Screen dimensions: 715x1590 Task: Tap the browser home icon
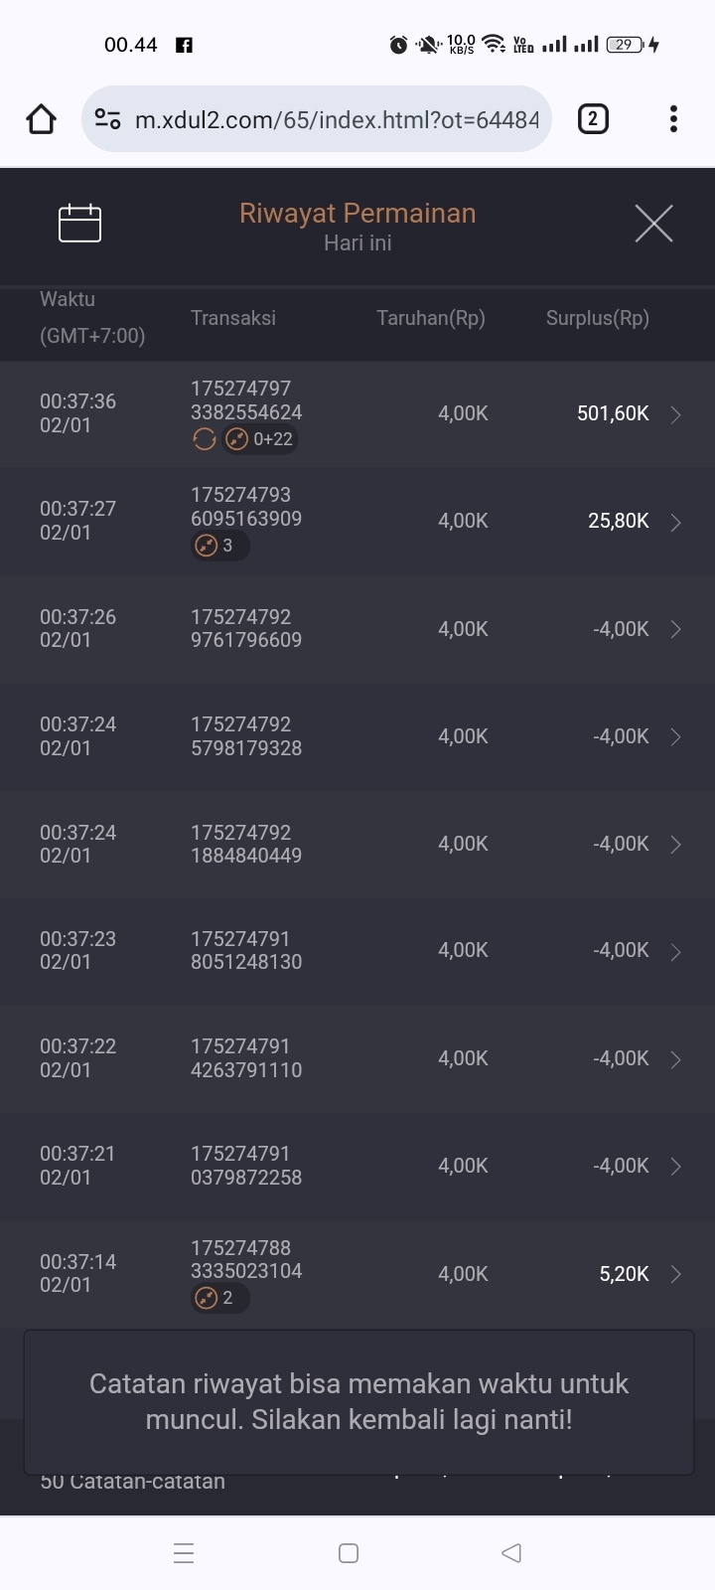click(x=41, y=119)
